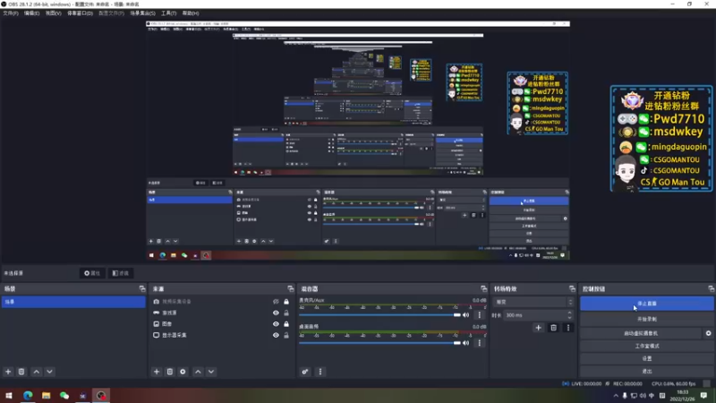Mute the 麦克风/Aux speaker icon
The width and height of the screenshot is (716, 403).
(x=466, y=315)
